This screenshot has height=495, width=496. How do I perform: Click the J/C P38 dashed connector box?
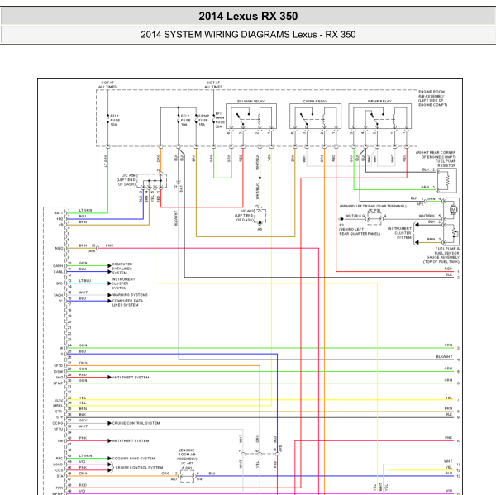[374, 218]
